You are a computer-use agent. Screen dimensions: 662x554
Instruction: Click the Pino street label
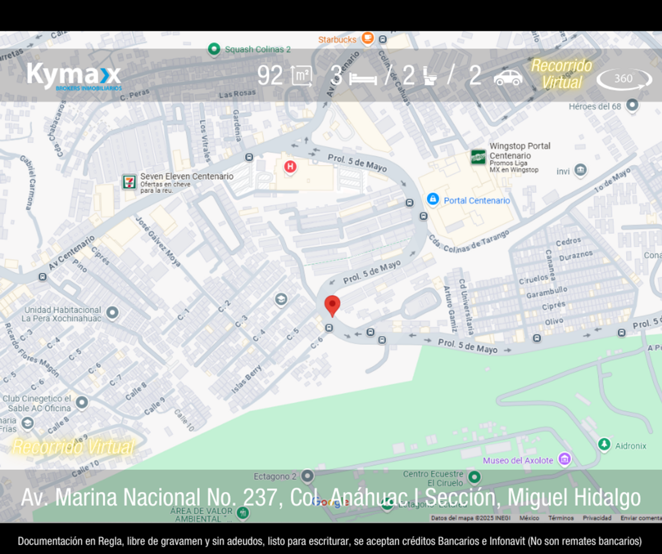pos(80,267)
